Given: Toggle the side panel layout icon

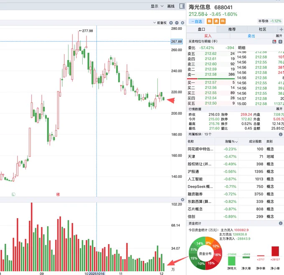Looking at the screenshot, I should click(182, 6).
